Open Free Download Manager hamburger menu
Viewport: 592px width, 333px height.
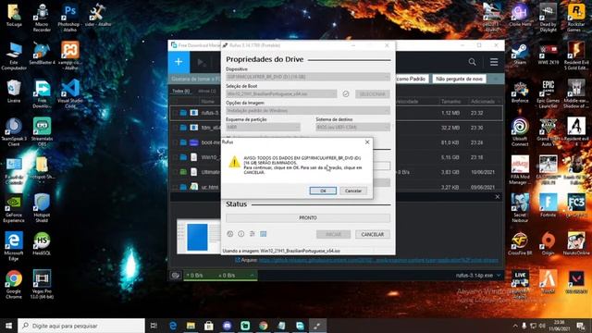pyautogui.click(x=494, y=62)
